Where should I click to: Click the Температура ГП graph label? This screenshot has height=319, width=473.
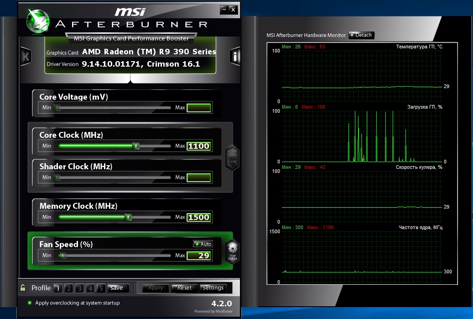tap(419, 47)
